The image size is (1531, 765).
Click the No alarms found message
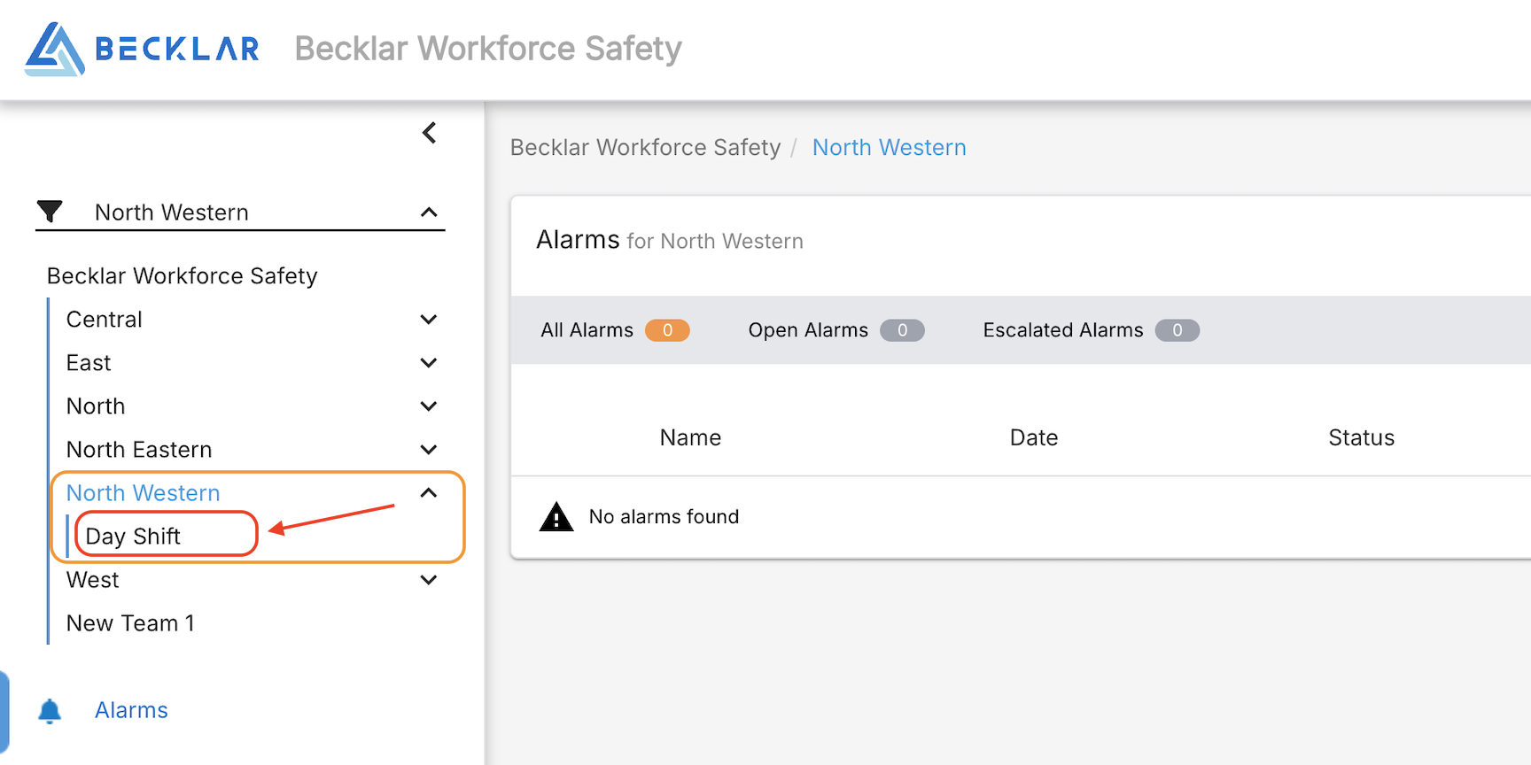[664, 516]
